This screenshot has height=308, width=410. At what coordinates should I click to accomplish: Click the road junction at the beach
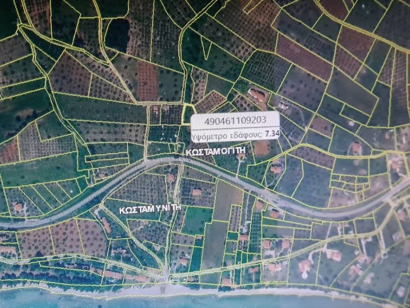pos(165,276)
